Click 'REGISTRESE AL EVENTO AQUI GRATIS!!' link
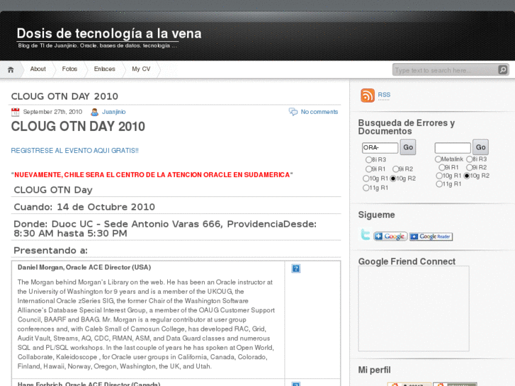 75,150
